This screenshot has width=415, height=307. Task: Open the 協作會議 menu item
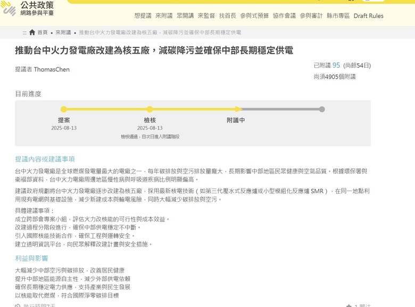[285, 16]
